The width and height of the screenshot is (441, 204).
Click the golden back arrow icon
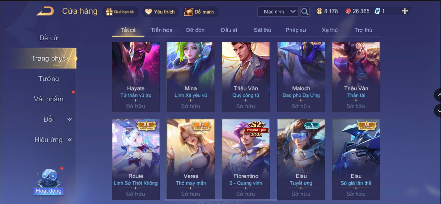pos(45,11)
